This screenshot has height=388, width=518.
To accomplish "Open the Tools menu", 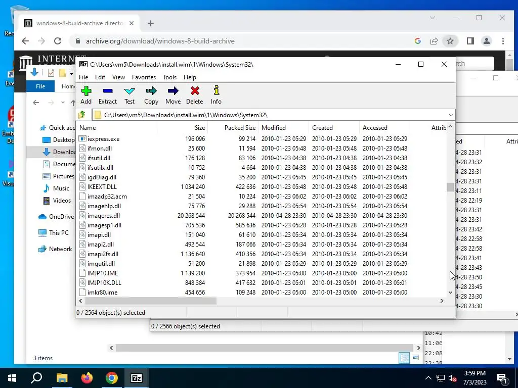I will (x=170, y=77).
